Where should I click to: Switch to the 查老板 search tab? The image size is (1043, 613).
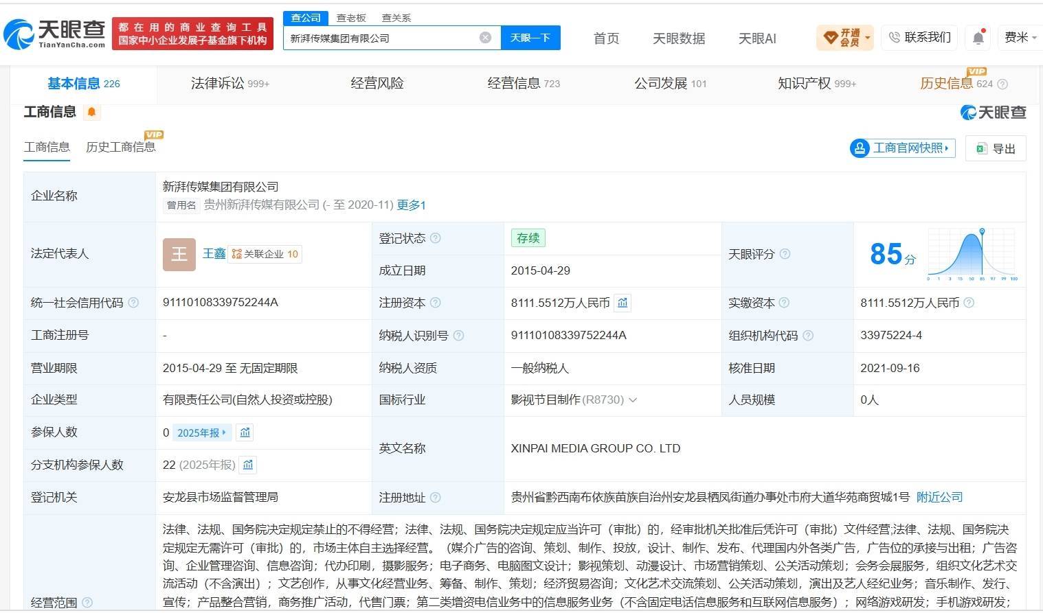pos(351,18)
